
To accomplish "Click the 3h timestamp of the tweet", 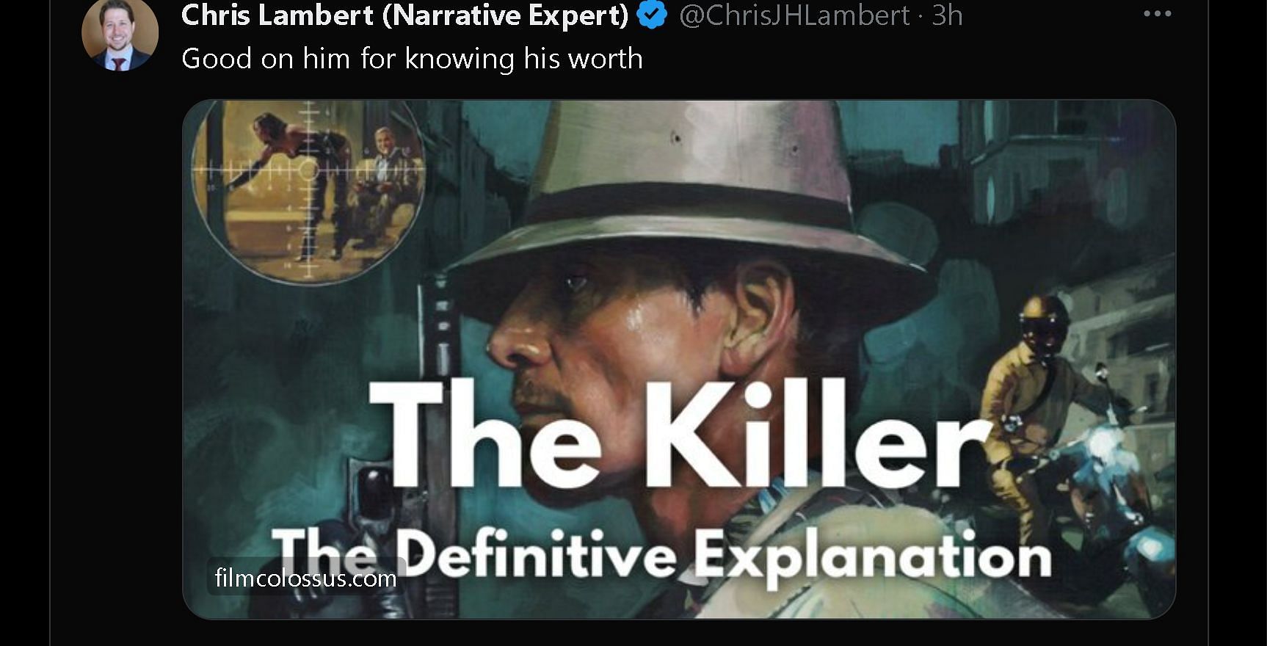I will 947,15.
